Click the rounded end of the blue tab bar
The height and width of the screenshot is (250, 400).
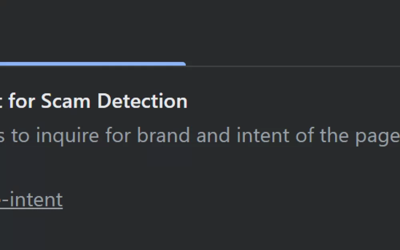point(184,64)
